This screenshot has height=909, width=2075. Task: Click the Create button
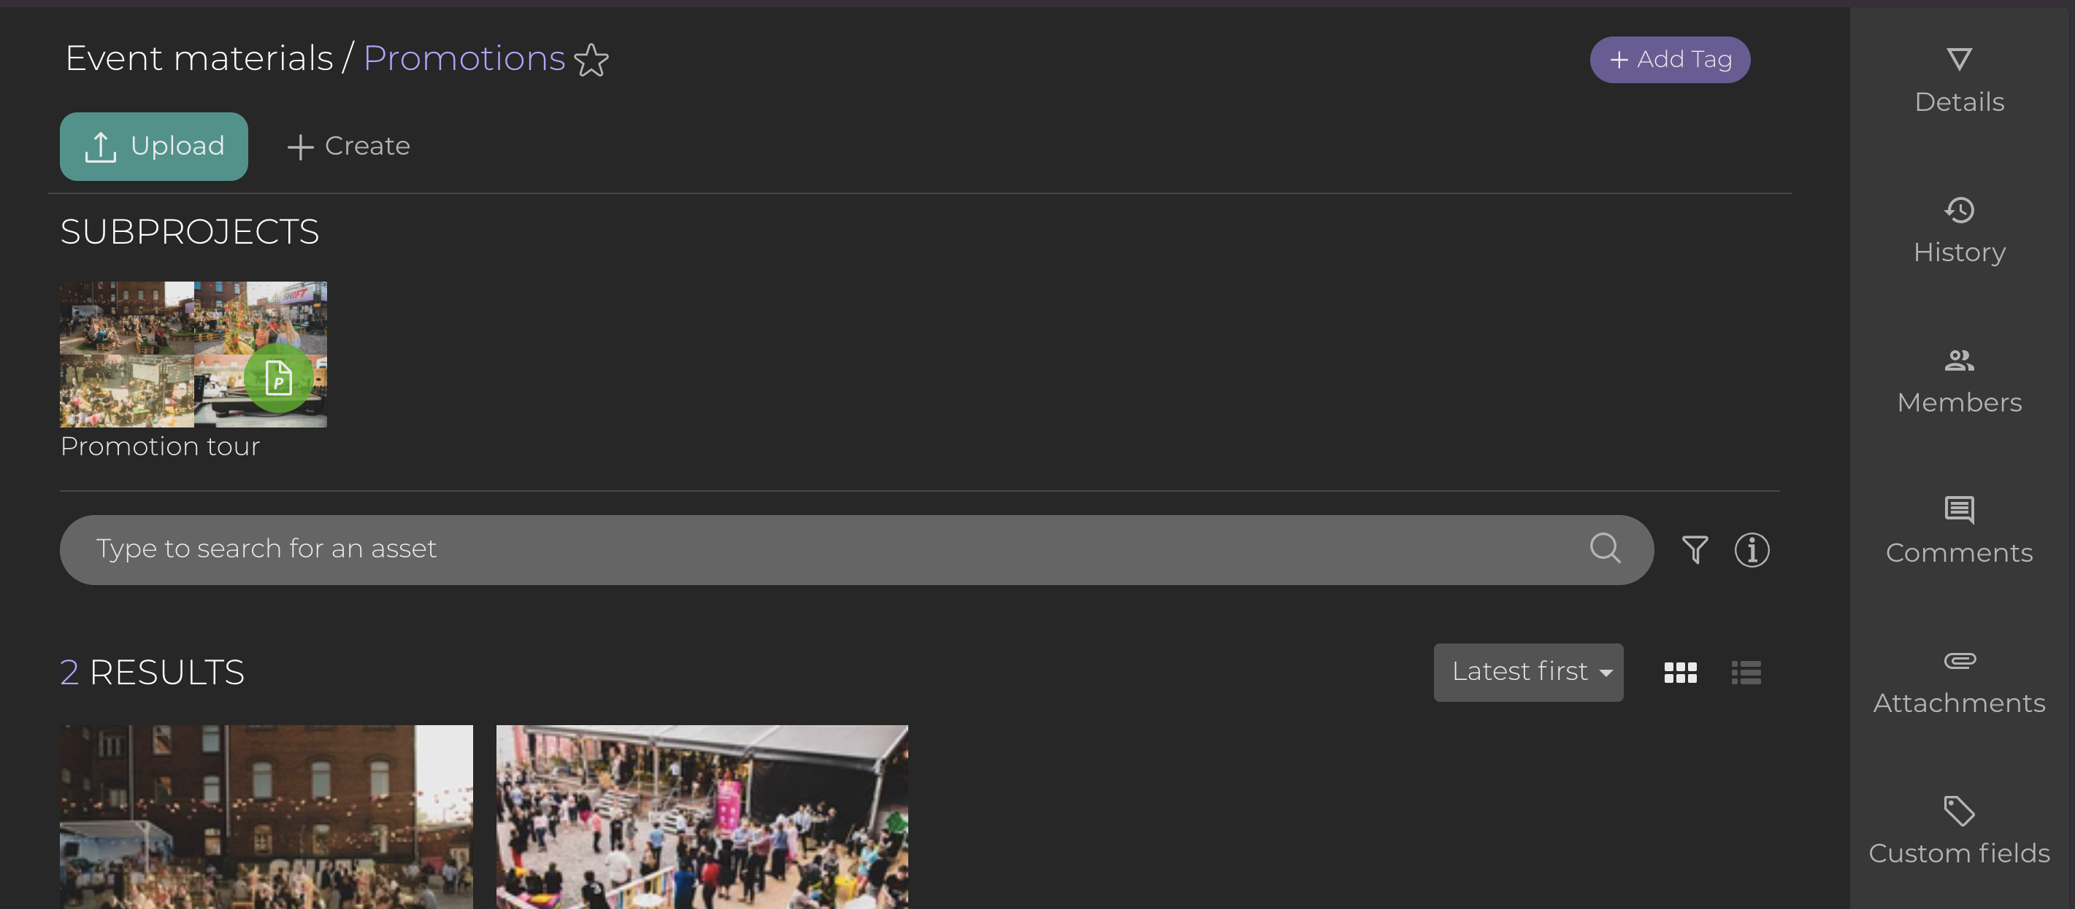point(349,147)
